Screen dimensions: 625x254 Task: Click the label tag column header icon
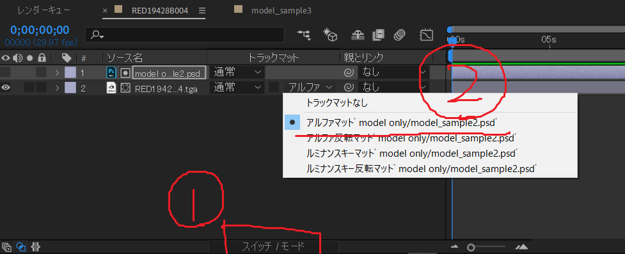tap(67, 58)
